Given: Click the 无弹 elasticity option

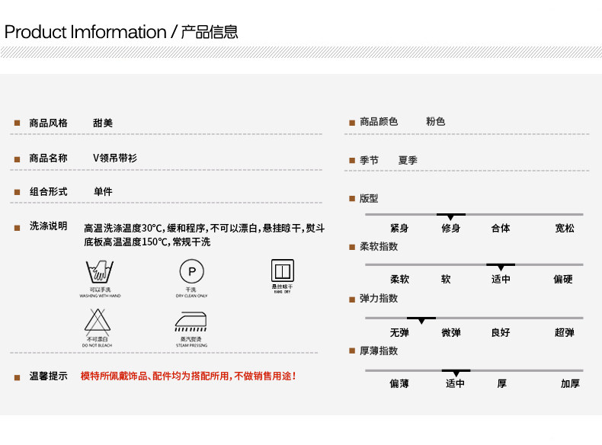Looking at the screenshot, I should pyautogui.click(x=399, y=332).
